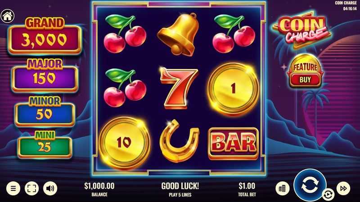Open the coin stack bet settings
360x202 pixels.
[x=283, y=189]
